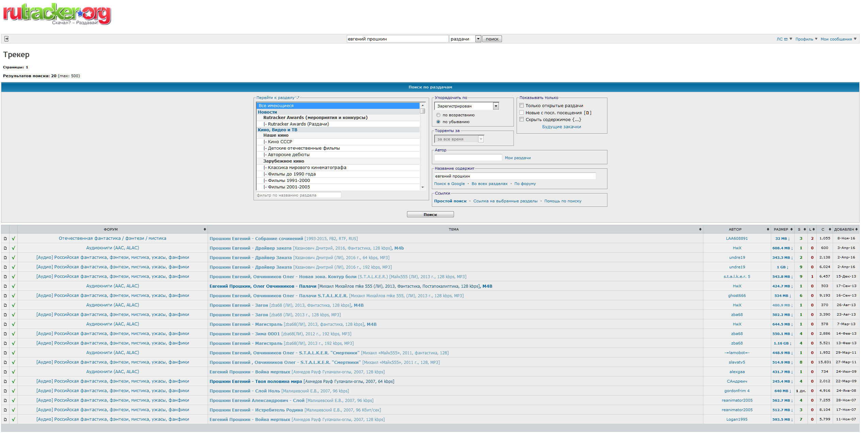The width and height of the screenshot is (863, 437).
Task: Click the exit icon at left of search bar
Action: [x=6, y=39]
